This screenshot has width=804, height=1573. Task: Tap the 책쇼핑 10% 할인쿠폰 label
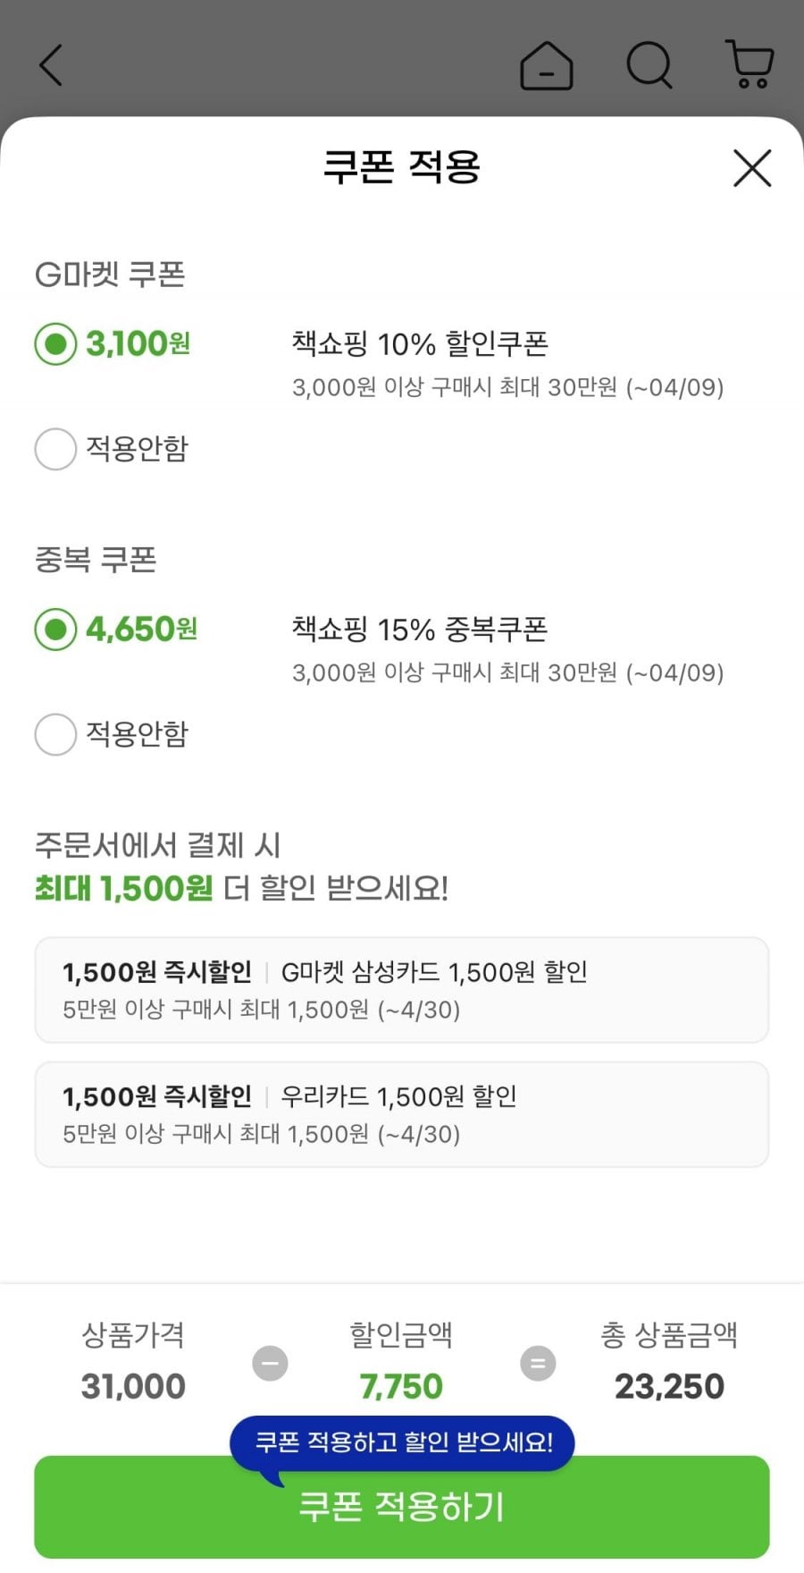point(420,344)
